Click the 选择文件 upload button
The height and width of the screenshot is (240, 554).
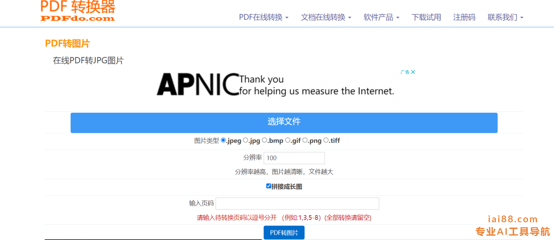coord(284,123)
